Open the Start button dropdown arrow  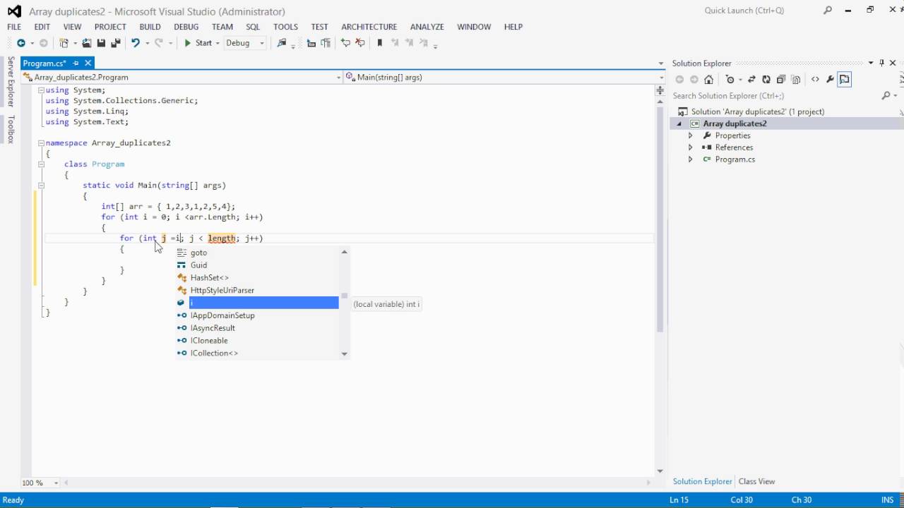pyautogui.click(x=218, y=43)
